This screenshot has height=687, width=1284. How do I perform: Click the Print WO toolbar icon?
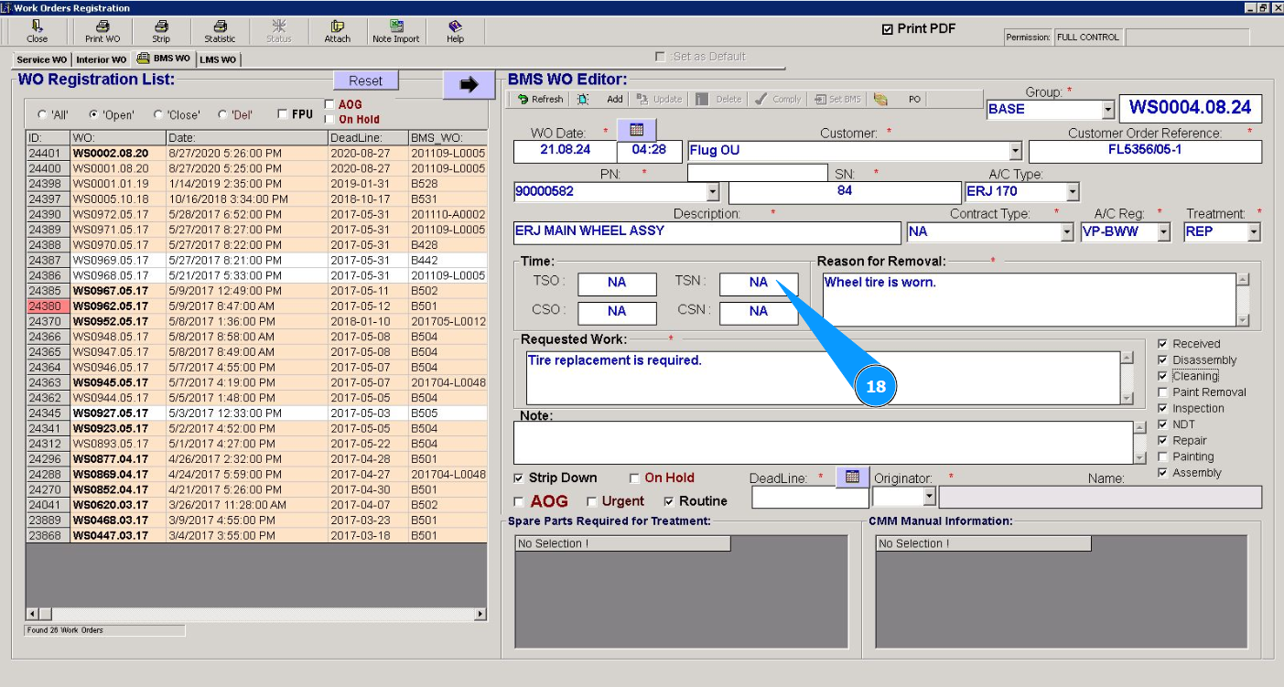tap(103, 31)
